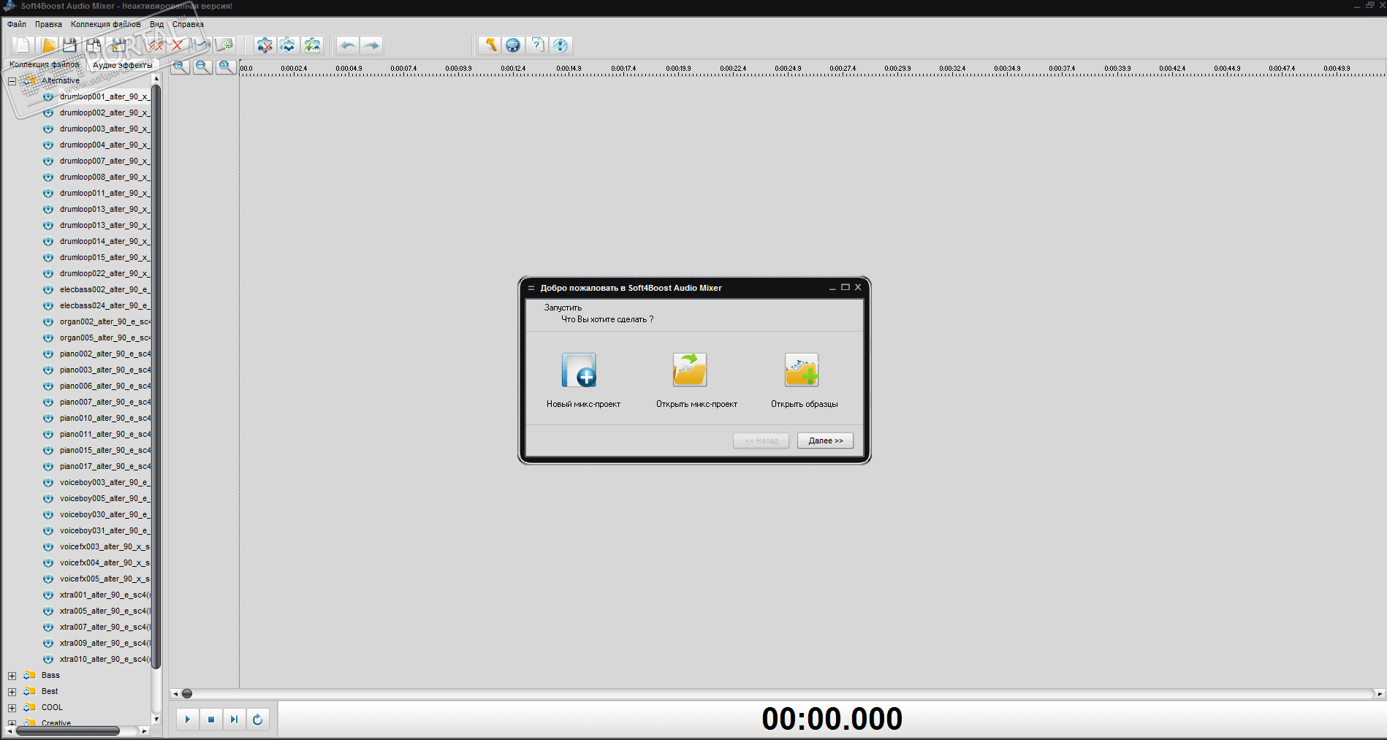1387x740 pixels.
Task: Click the golden key activation icon
Action: (490, 45)
